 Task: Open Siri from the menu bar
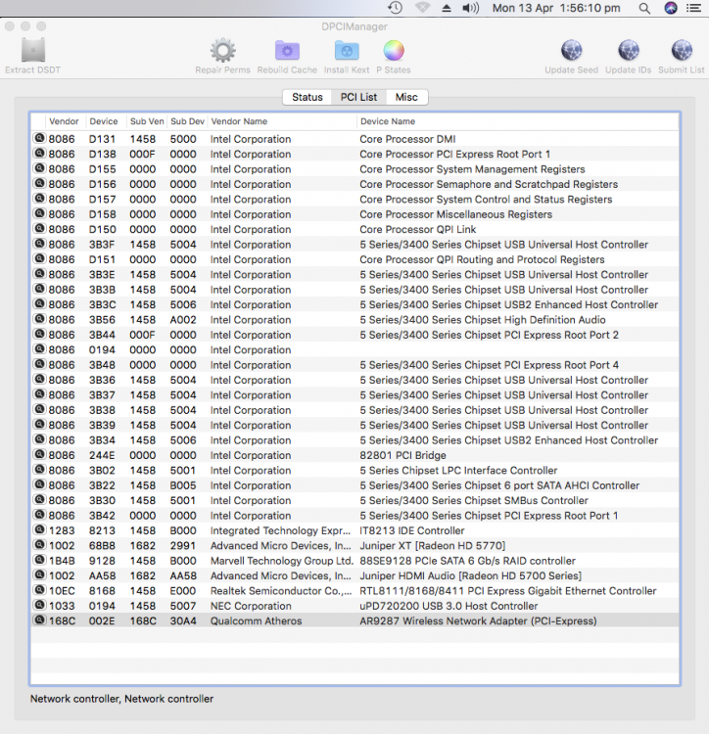point(671,8)
